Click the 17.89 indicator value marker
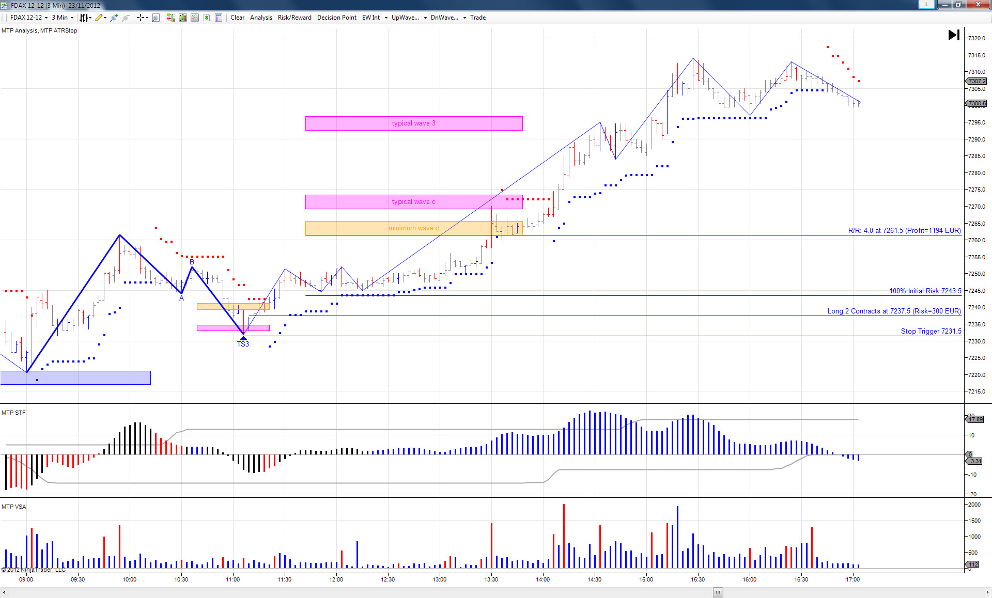 (x=975, y=419)
